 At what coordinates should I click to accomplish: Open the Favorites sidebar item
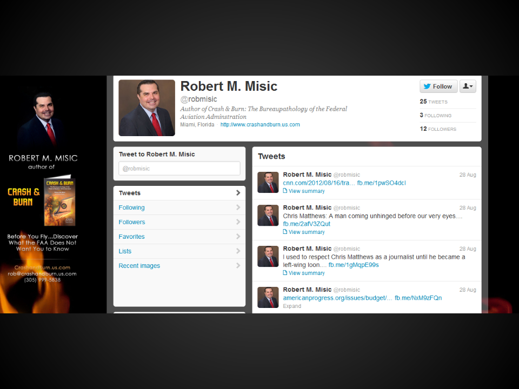[x=179, y=237]
